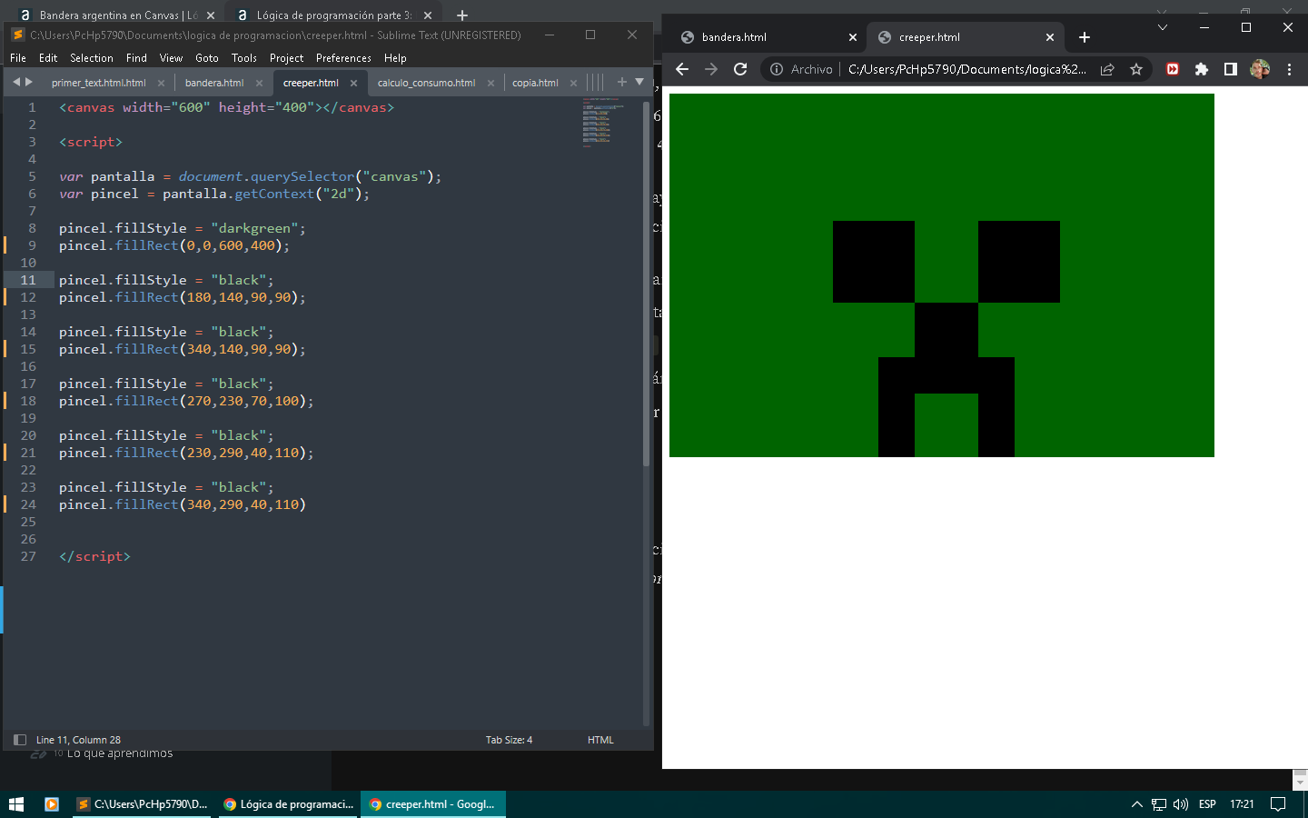The height and width of the screenshot is (818, 1308).
Task: Open the Help menu in Sublime Text
Action: click(395, 58)
